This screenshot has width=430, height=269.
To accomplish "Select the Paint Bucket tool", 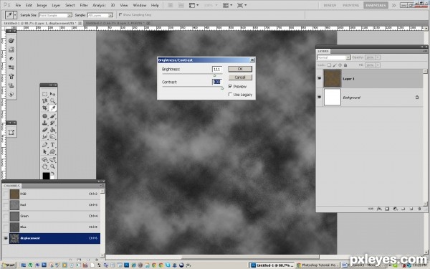I will (x=52, y=130).
